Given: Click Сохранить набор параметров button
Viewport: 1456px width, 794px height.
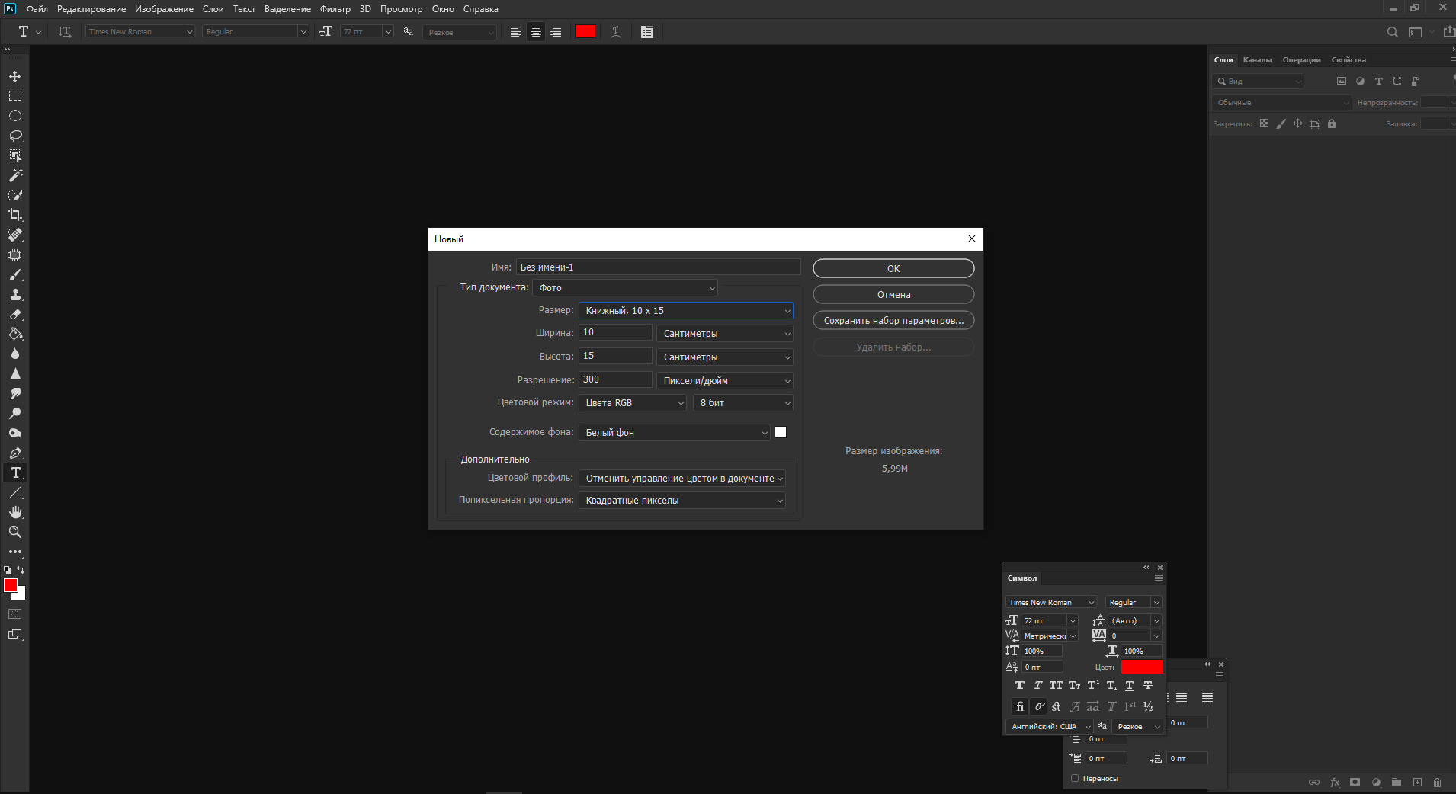Looking at the screenshot, I should point(893,321).
